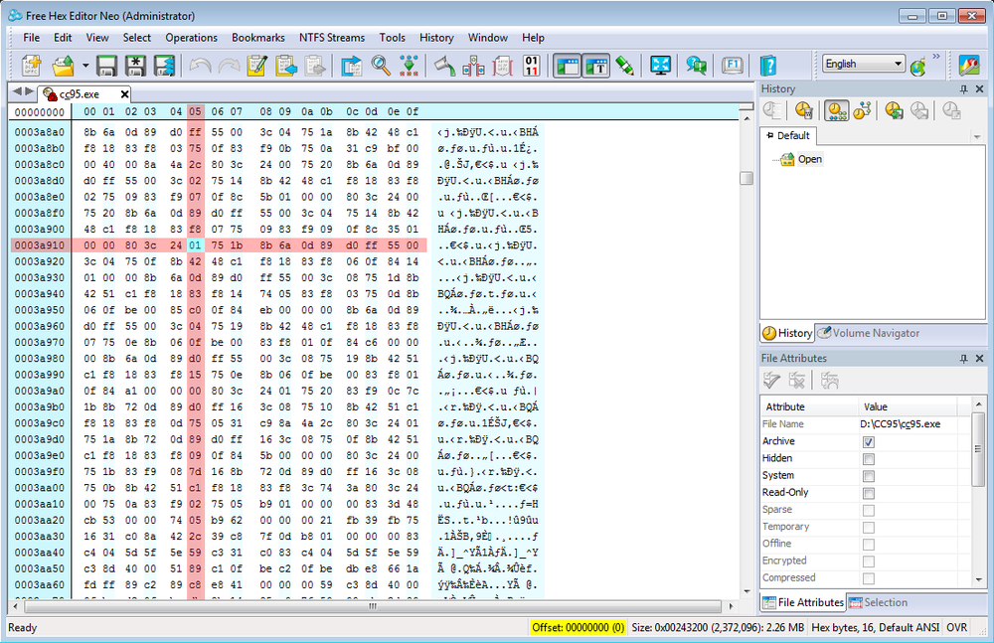Click the Save As icon with asterisk
This screenshot has height=643, width=994.
(135, 66)
